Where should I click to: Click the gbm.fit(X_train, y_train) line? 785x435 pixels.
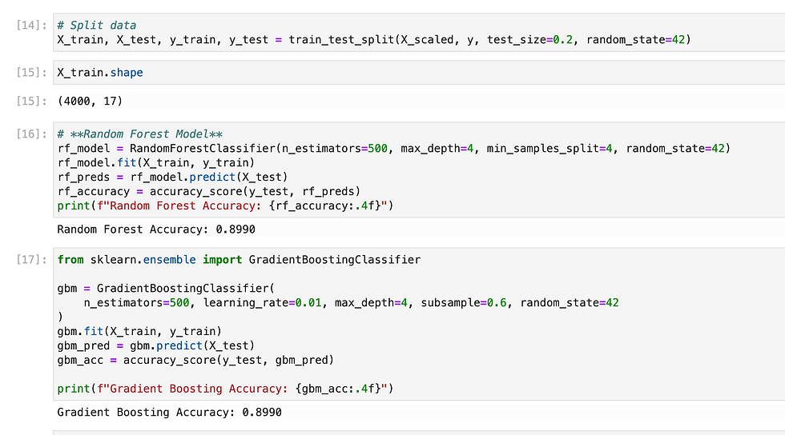(x=139, y=332)
